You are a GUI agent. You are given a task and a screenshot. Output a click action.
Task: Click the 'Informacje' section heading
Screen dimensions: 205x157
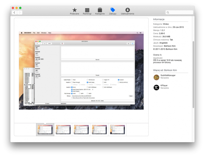click(159, 19)
